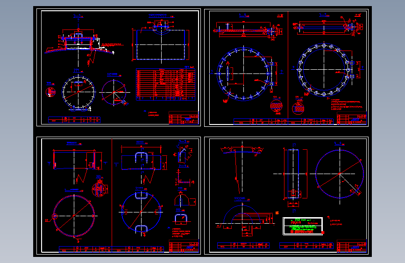This screenshot has height=263, width=405.
Task: Click the blue circle with two U-shaped notches
Action: (x=141, y=212)
